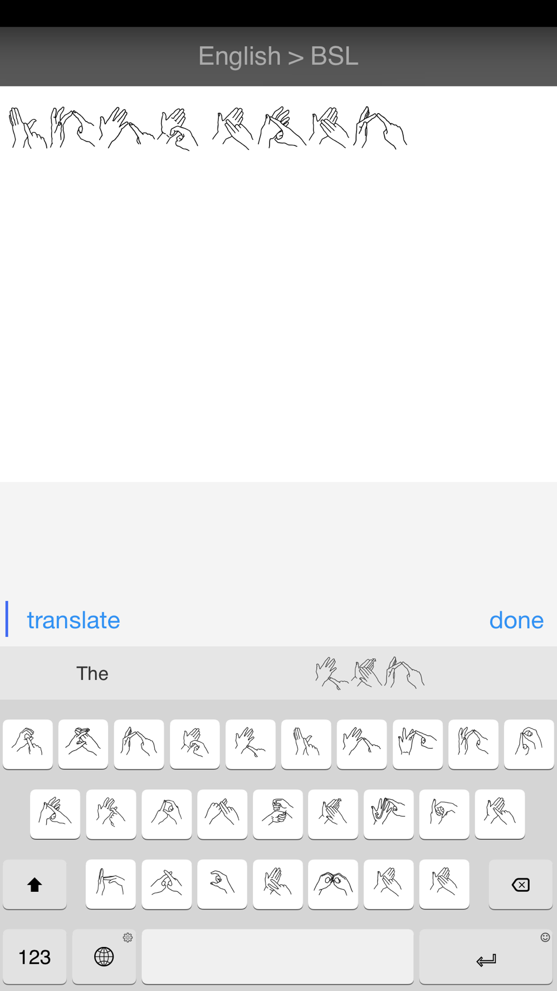Tap the signed text output area
The width and height of the screenshot is (557, 991).
[278, 284]
